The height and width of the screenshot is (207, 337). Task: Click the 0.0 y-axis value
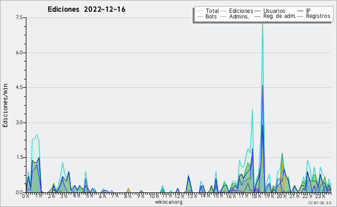click(19, 192)
